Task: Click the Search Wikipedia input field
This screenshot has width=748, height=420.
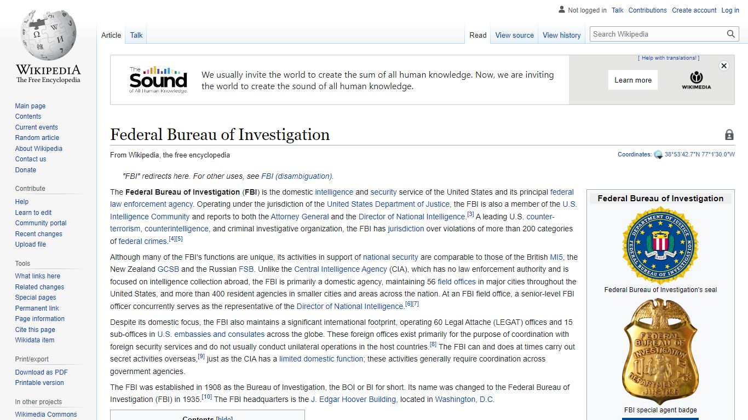Action: click(x=659, y=34)
